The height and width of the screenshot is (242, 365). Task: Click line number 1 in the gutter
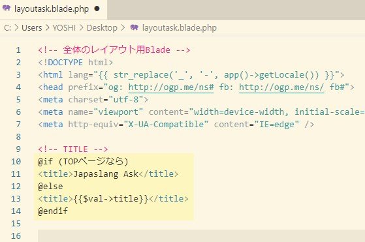18,50
